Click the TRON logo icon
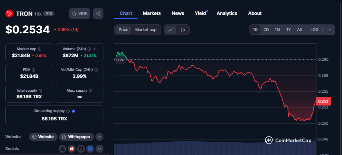Viewport: 342px width, 155px height. pos(9,14)
